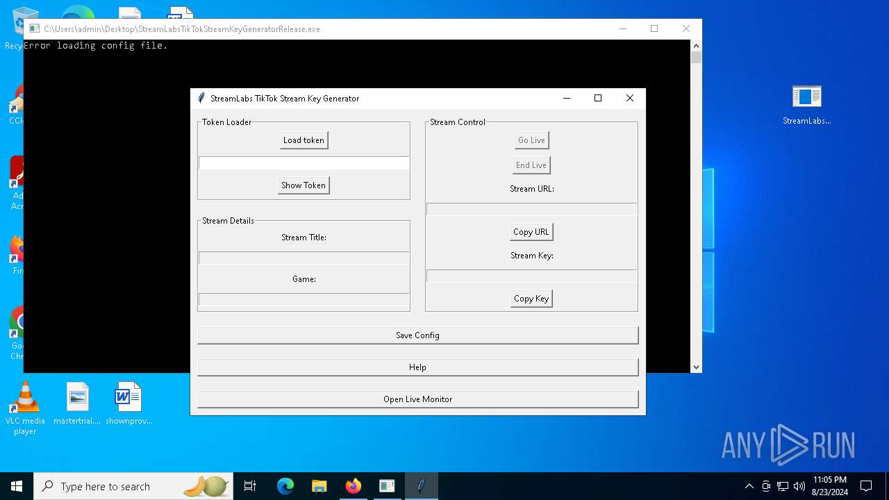Click the "Error loading config file." console text
889x500 pixels.
[95, 46]
